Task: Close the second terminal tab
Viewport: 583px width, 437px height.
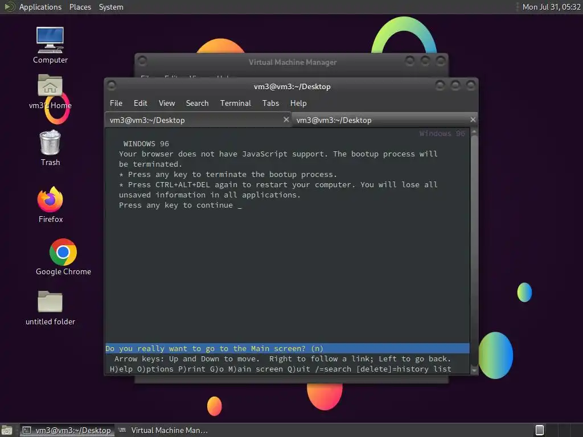Action: pyautogui.click(x=473, y=119)
